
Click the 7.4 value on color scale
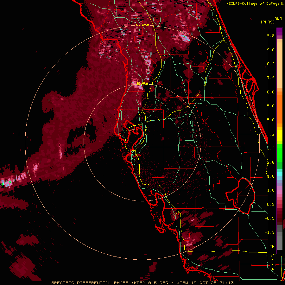point(271,78)
